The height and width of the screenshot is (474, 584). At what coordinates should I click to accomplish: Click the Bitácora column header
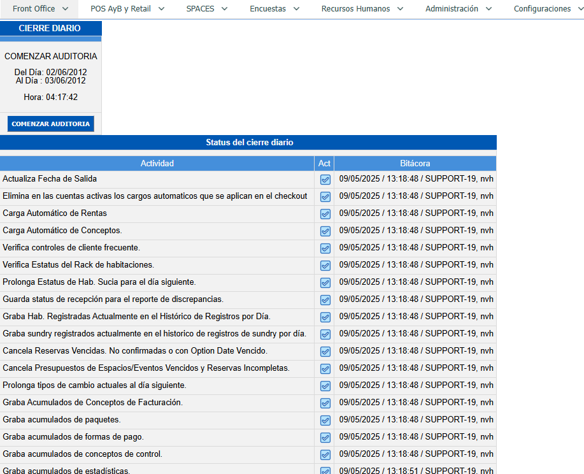click(x=415, y=164)
